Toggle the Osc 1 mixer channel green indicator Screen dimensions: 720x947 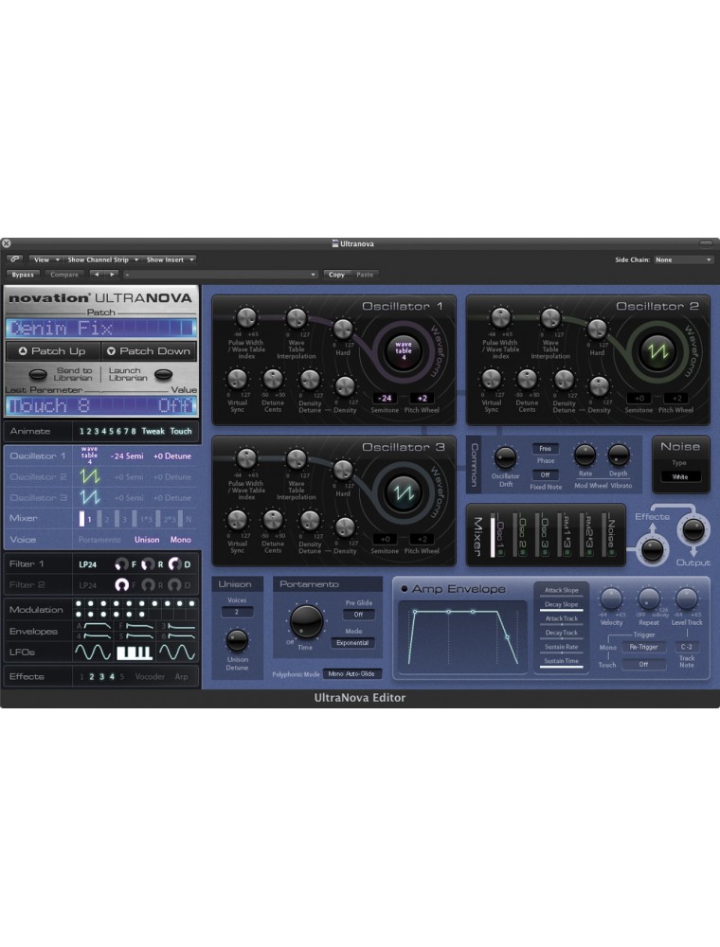coord(500,552)
